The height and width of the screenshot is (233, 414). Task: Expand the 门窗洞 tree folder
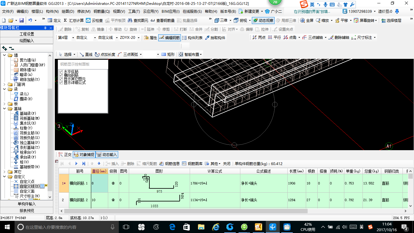click(4, 84)
